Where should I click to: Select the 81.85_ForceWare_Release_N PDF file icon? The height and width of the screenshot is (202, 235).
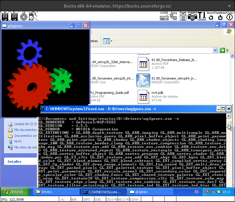[143, 64]
